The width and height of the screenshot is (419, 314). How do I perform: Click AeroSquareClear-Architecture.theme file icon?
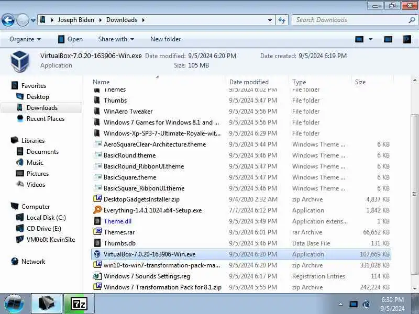(x=97, y=144)
